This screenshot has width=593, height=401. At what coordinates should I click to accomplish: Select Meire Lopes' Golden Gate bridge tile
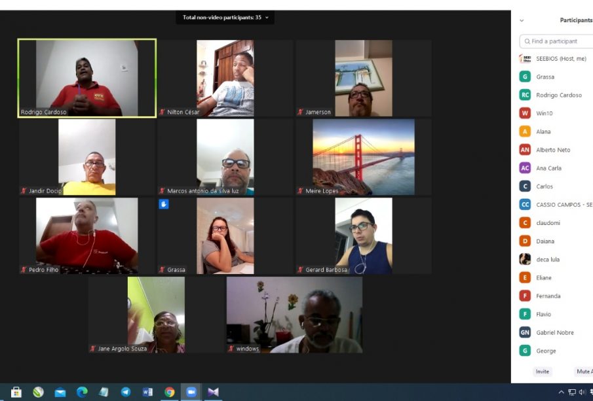click(363, 157)
